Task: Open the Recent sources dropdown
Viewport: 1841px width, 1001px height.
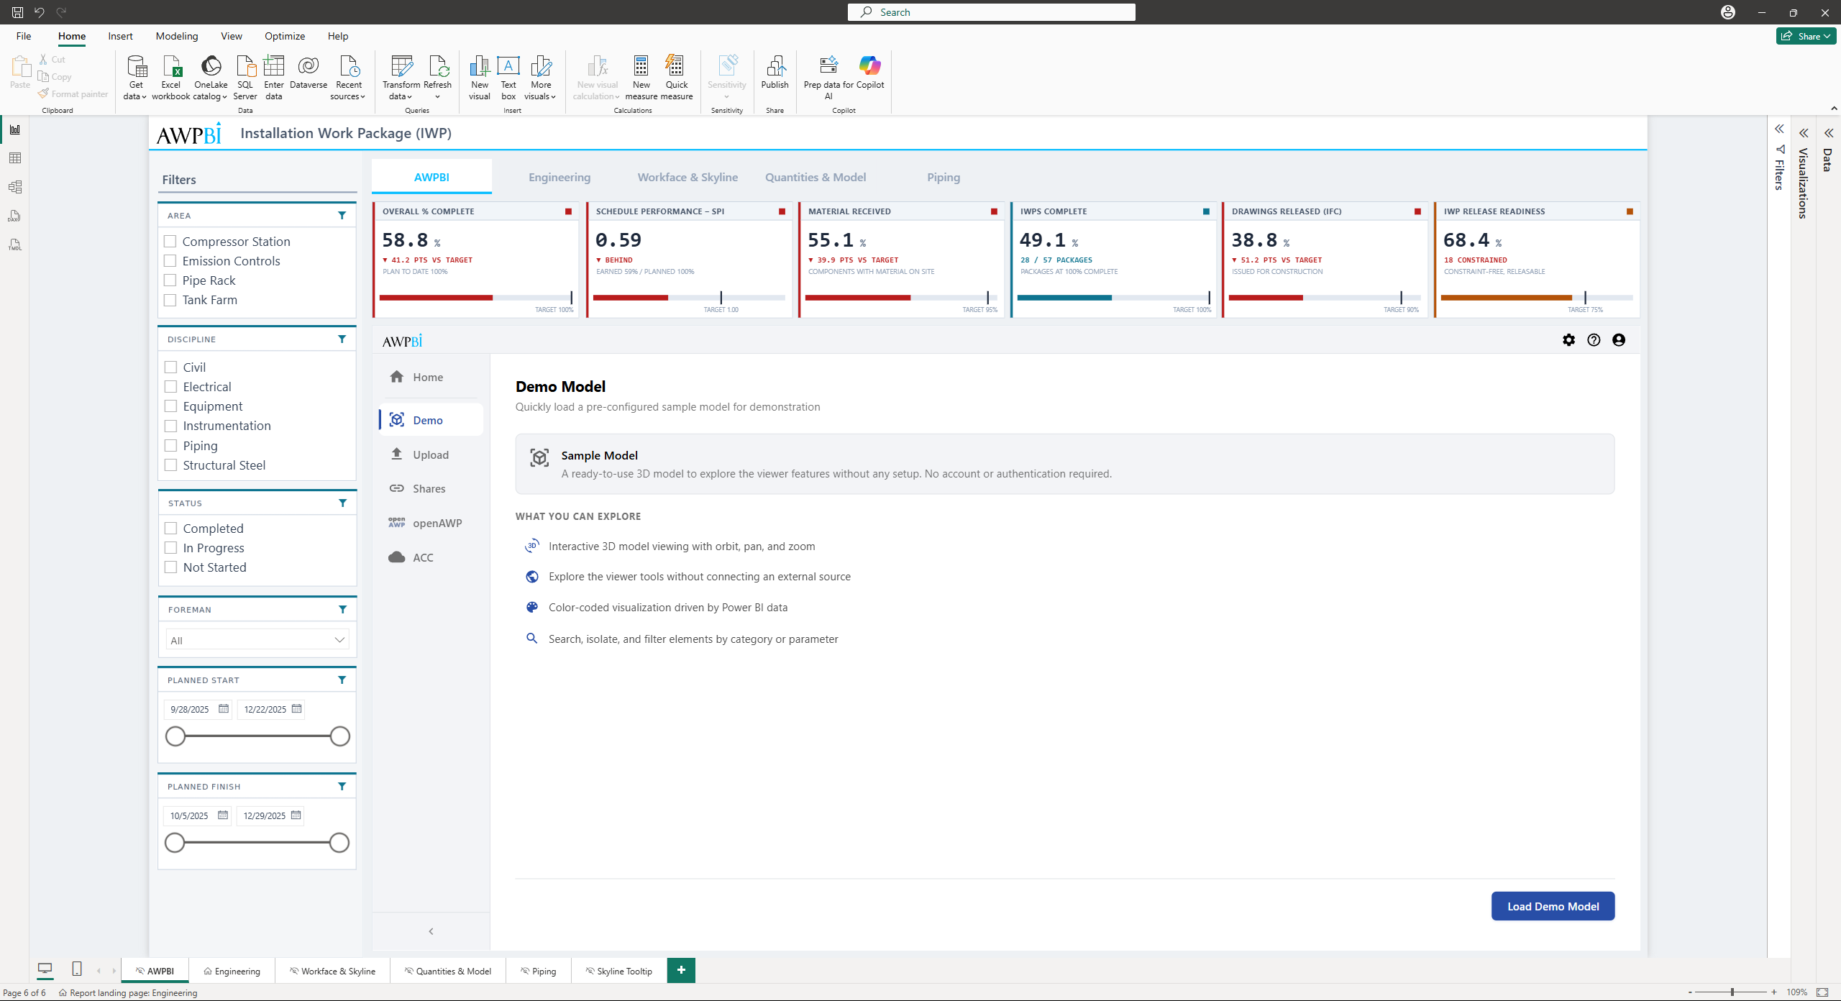Action: [362, 97]
